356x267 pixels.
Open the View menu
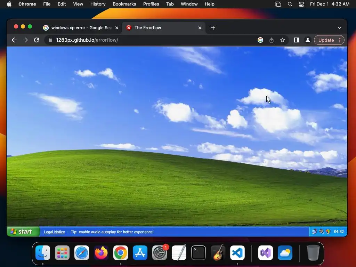78,4
